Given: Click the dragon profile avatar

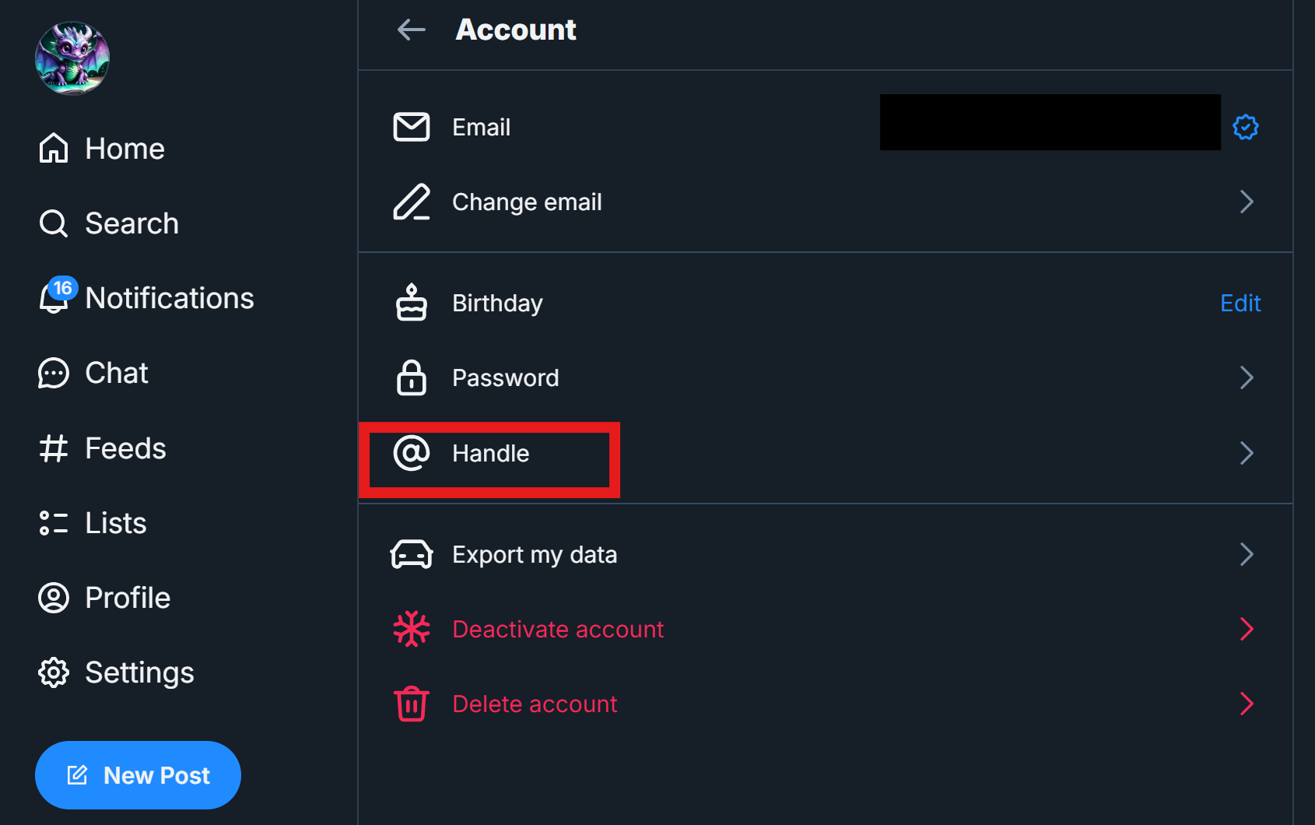Looking at the screenshot, I should 72,57.
